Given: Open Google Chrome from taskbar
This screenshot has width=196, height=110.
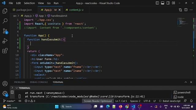Looking at the screenshot, I should point(127,107).
